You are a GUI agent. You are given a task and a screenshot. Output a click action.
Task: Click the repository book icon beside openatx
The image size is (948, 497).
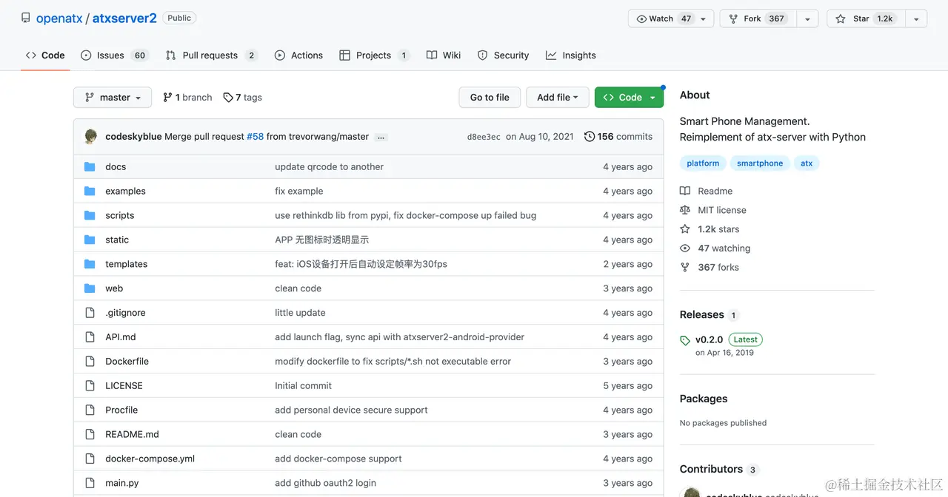point(26,18)
